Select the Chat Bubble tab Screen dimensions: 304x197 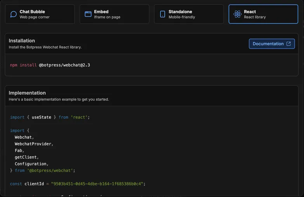click(x=40, y=14)
